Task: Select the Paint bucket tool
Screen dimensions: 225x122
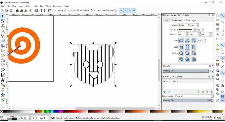Action: 3,95
